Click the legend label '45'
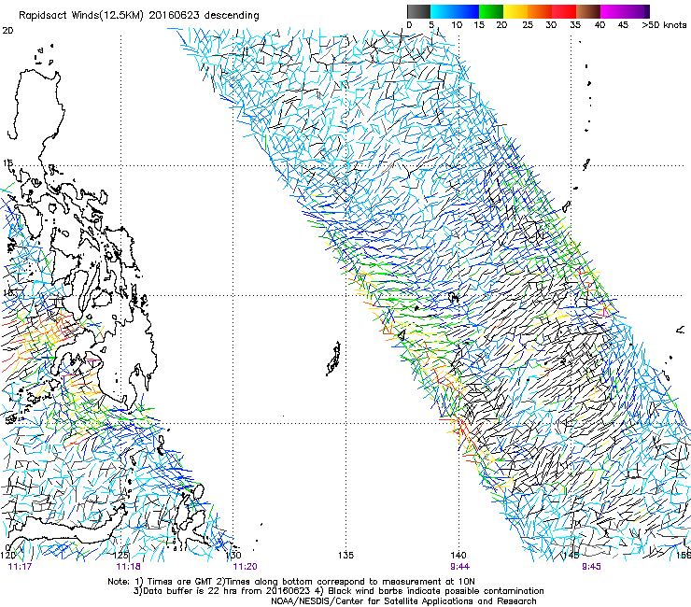Viewport: 691px width, 607px height. pyautogui.click(x=623, y=25)
